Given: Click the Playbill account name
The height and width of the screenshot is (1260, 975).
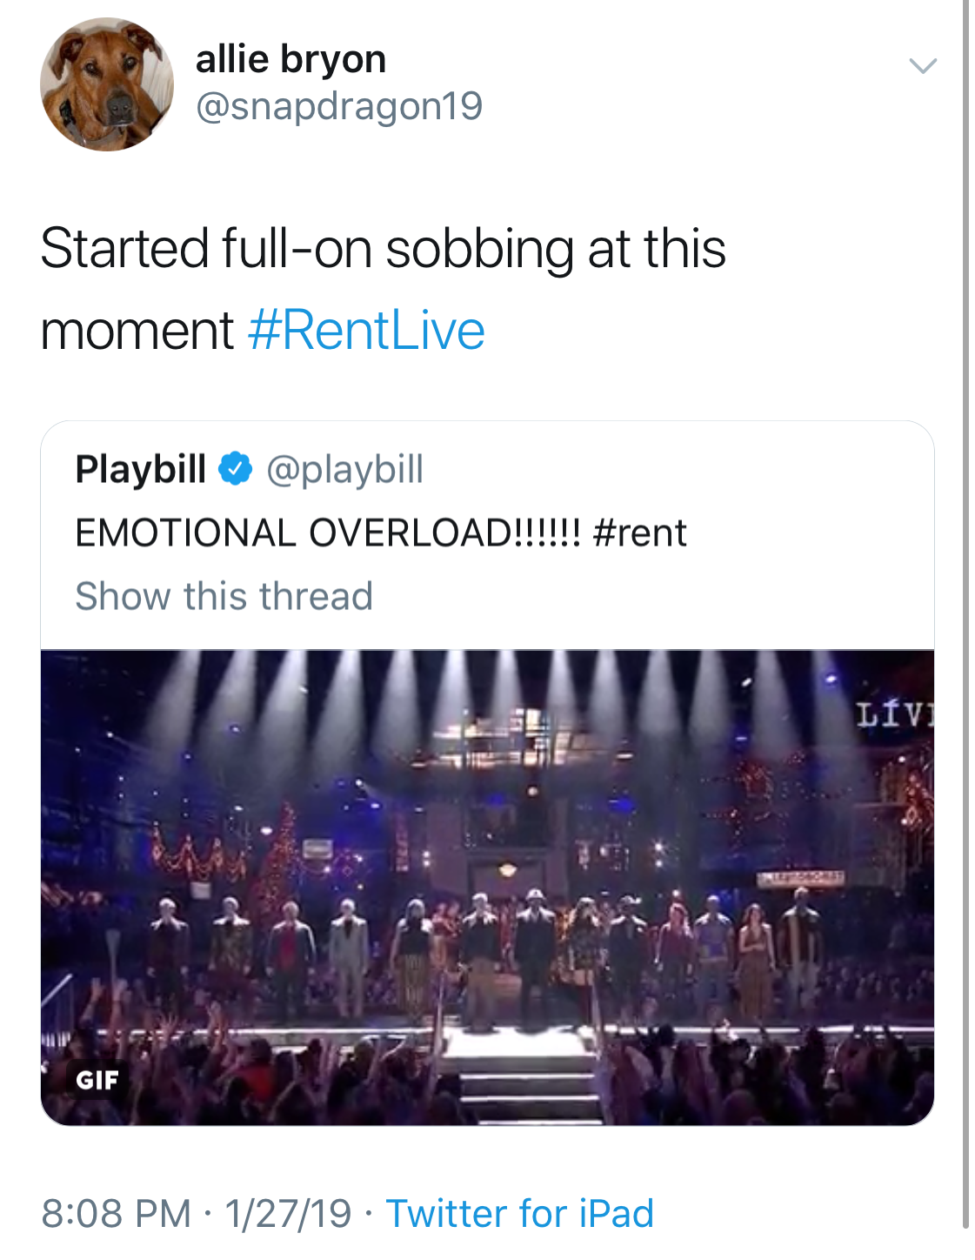Looking at the screenshot, I should point(141,469).
